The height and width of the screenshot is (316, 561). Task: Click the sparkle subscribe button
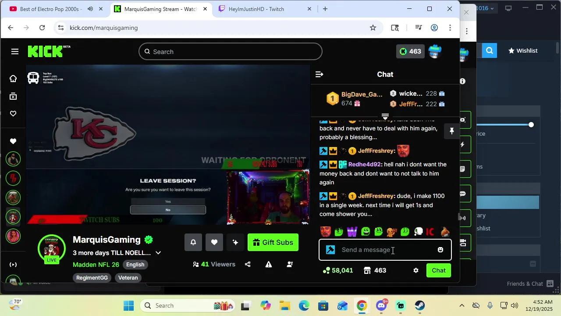[235, 242]
